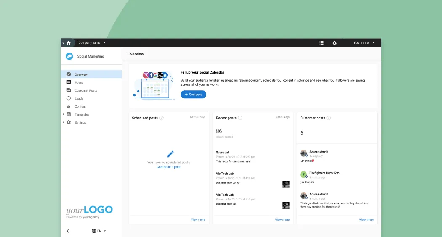This screenshot has width=442, height=237.
Task: Click pencil icon in Scheduled posts card
Action: tap(170, 154)
